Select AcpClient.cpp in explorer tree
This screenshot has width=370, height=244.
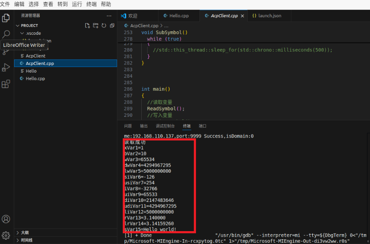(x=65, y=63)
